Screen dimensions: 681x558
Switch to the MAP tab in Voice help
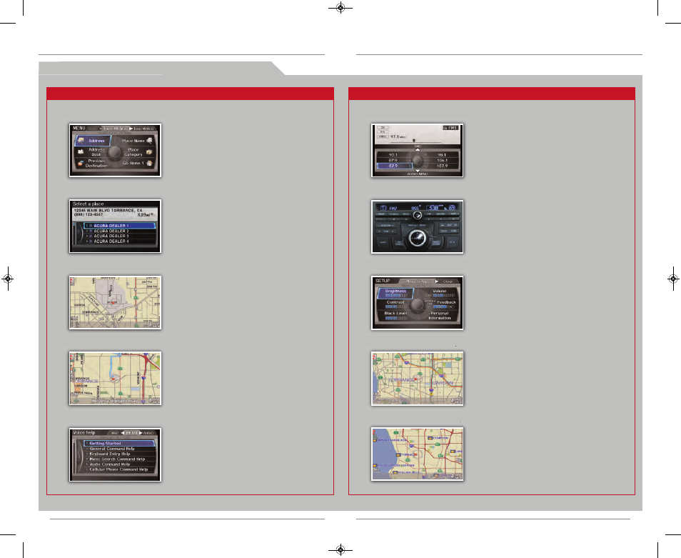[x=115, y=433]
